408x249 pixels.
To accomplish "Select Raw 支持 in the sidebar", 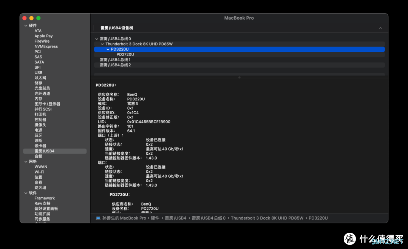I will [x=42, y=203].
